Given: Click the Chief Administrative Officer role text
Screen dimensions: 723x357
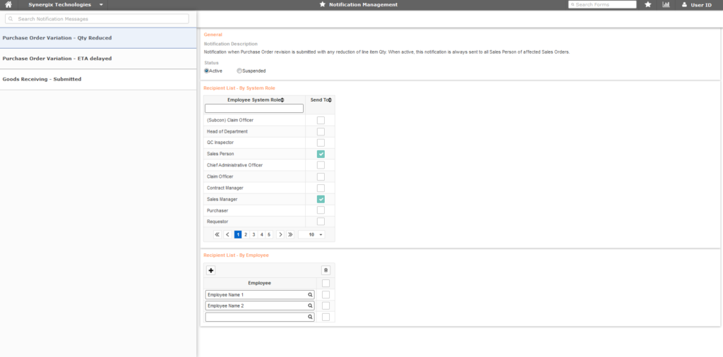Looking at the screenshot, I should click(235, 165).
